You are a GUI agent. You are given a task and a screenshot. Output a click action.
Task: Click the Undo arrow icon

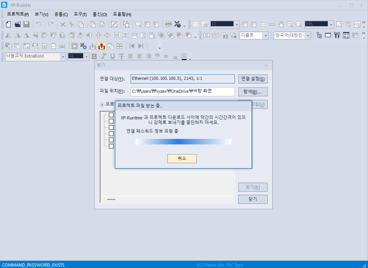coord(38,24)
